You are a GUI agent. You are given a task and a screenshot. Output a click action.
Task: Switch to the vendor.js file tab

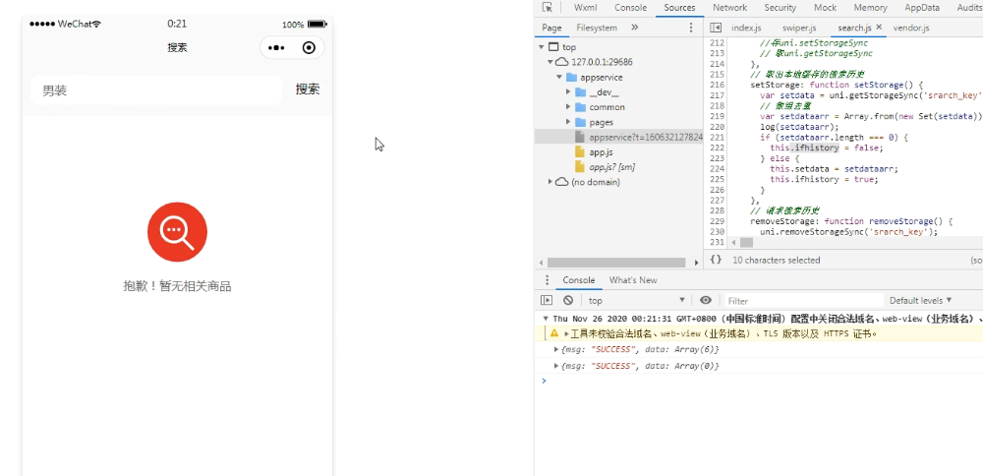[x=911, y=28]
